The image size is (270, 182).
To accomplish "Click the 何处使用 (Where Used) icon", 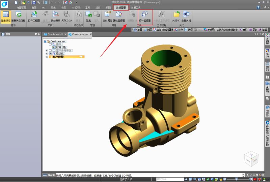I will pyautogui.click(x=55, y=16).
